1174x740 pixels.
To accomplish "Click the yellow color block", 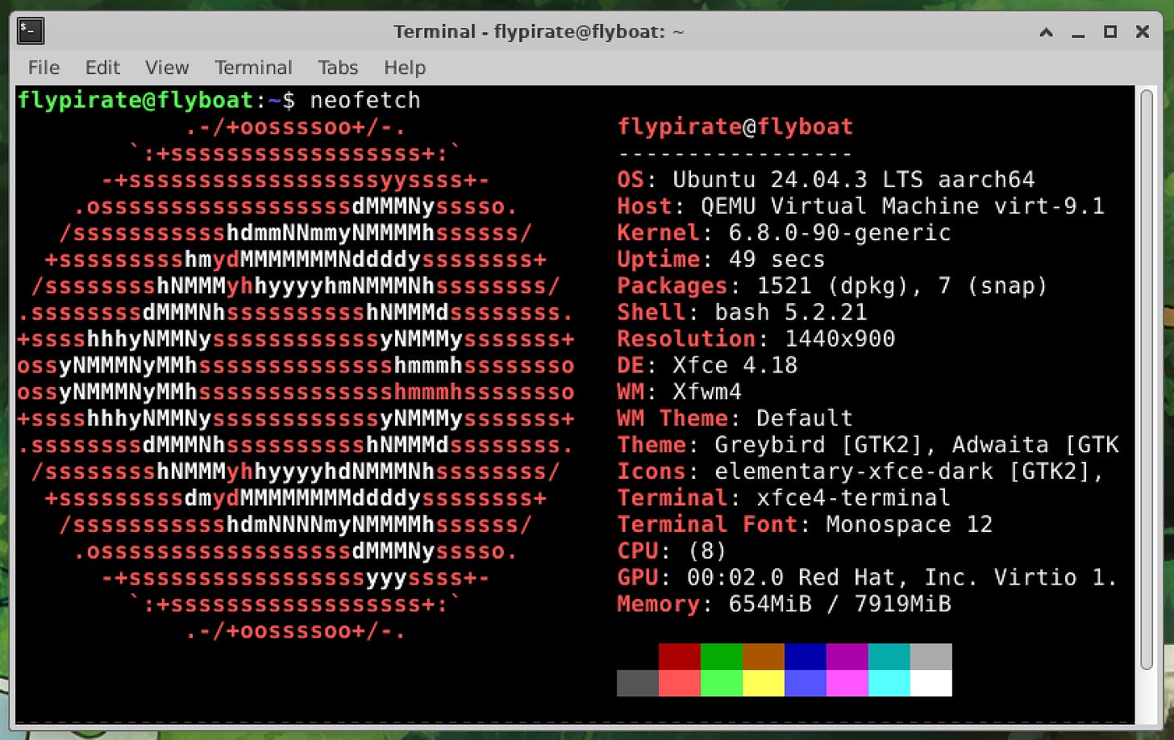I will click(764, 683).
